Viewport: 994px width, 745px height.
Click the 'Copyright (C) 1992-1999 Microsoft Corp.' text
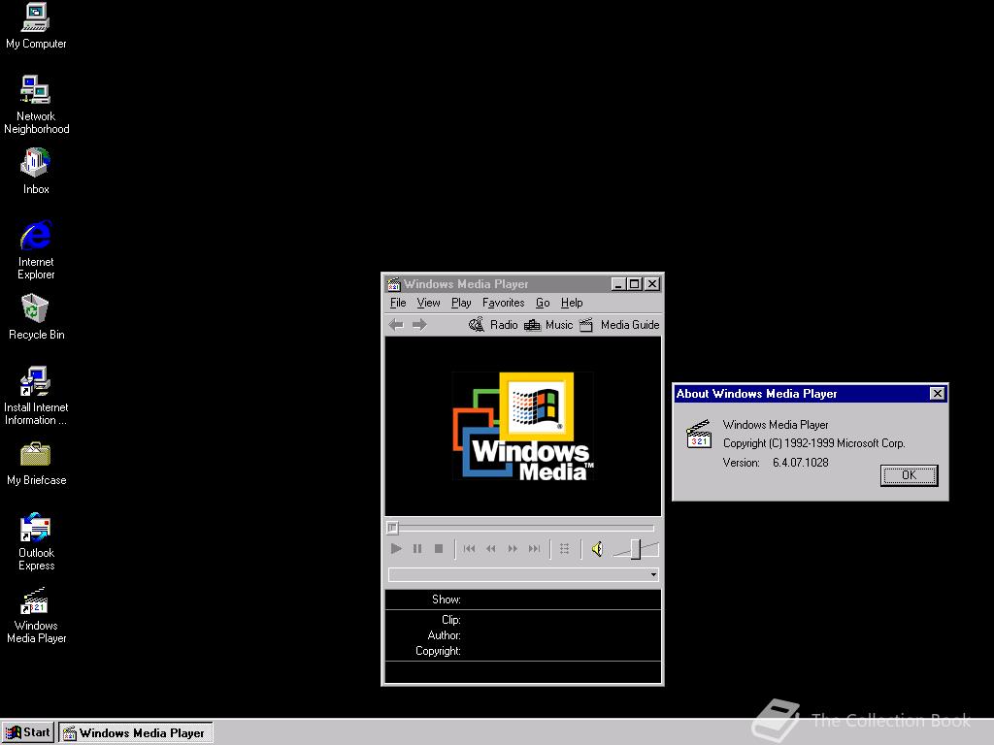(x=814, y=443)
